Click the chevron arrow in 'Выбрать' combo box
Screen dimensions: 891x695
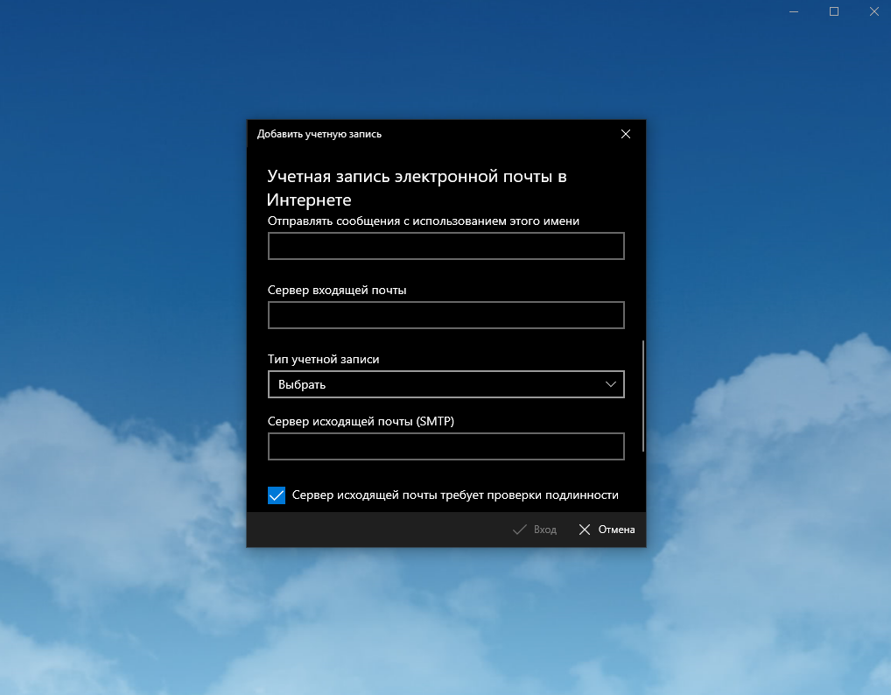pyautogui.click(x=611, y=384)
